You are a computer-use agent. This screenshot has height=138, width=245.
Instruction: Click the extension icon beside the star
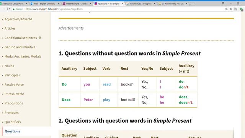[x=236, y=9]
